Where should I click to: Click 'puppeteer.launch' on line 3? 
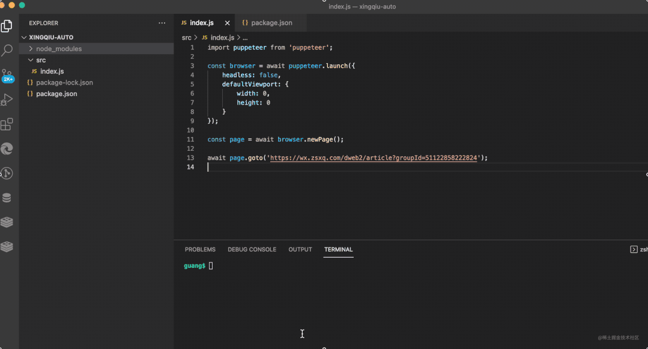coord(318,65)
